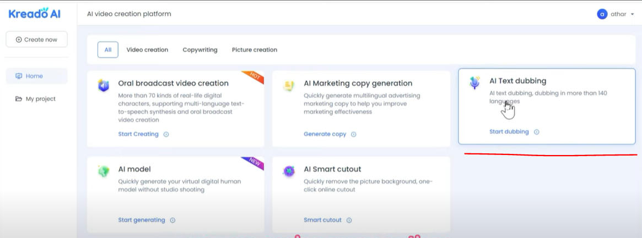The width and height of the screenshot is (642, 238).
Task: Click the info icon beside Start Creating
Action: pos(166,134)
